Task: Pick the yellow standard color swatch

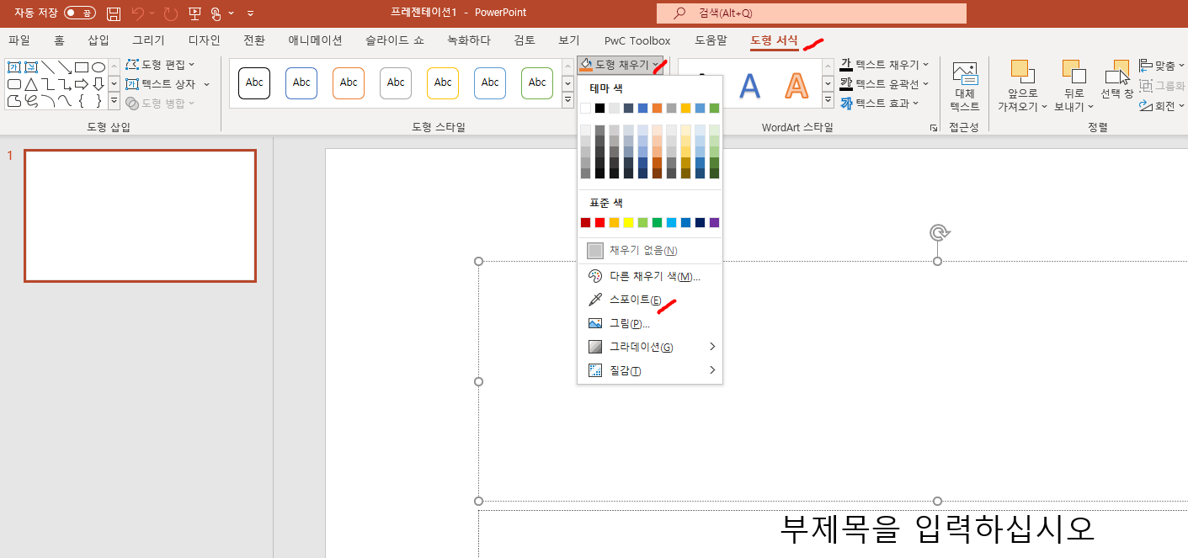Action: (628, 222)
